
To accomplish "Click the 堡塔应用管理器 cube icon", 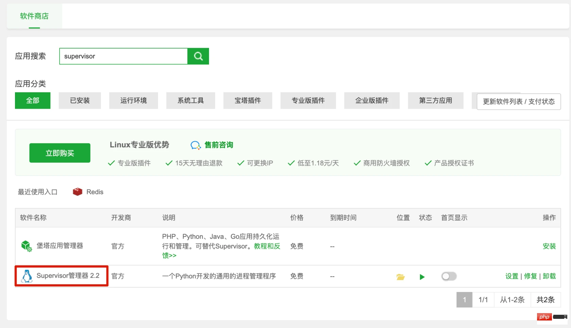I will (x=27, y=246).
